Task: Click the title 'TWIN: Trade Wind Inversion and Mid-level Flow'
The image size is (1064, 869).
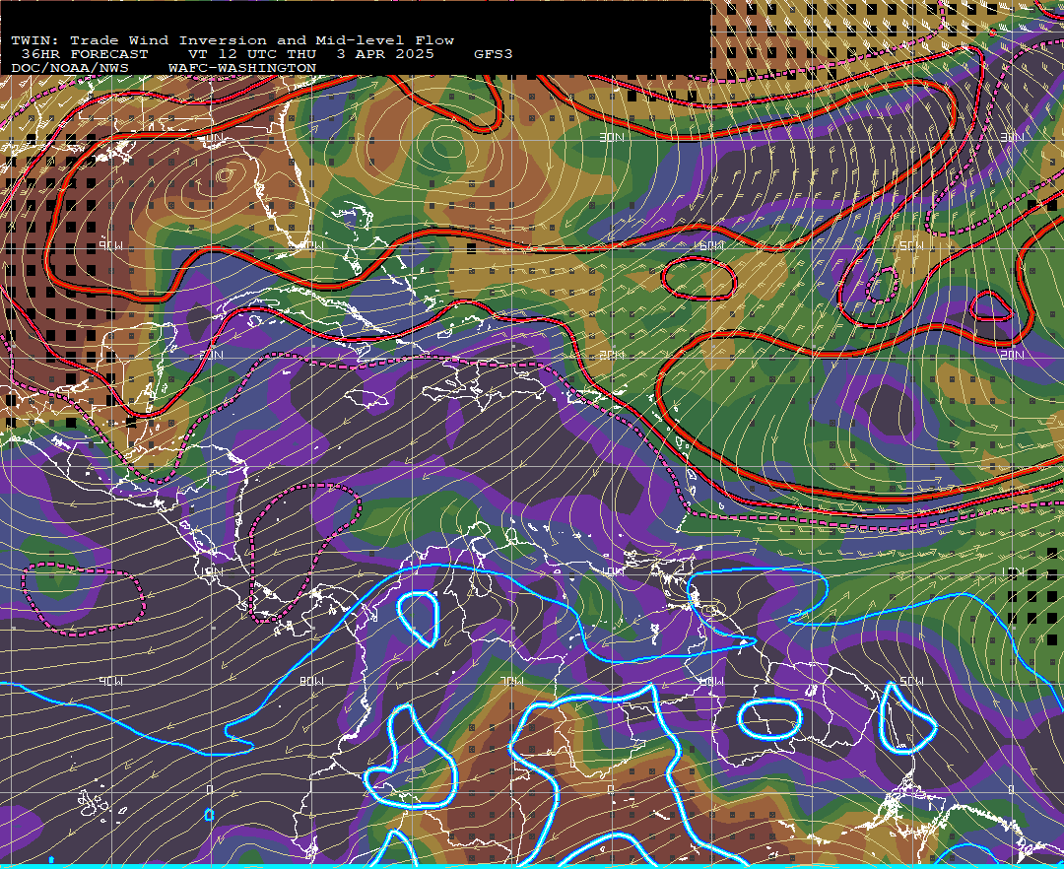Action: click(x=233, y=40)
